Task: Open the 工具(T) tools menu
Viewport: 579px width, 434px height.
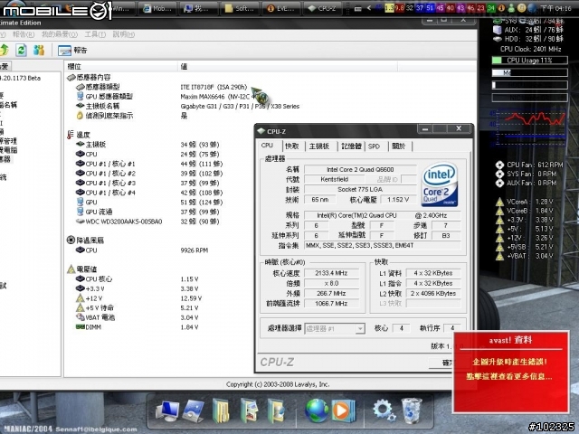Action: click(95, 34)
